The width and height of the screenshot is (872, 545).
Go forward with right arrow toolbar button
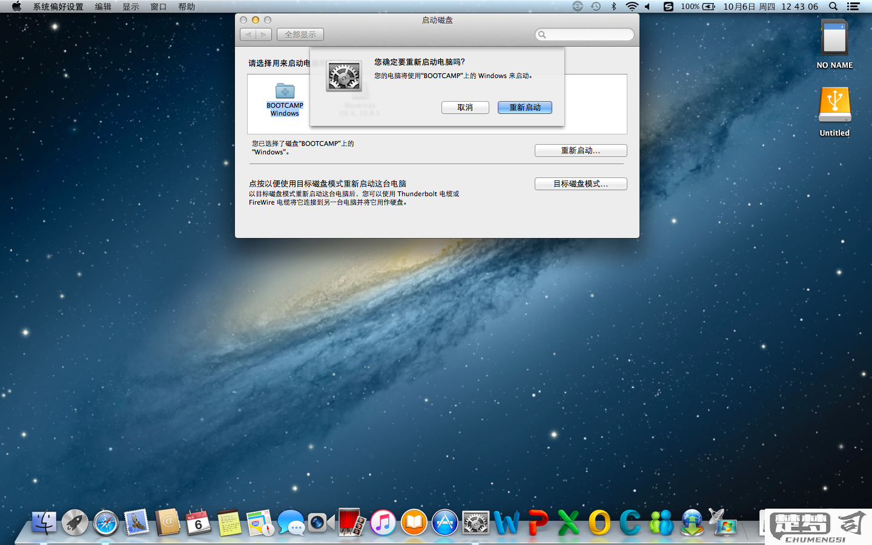click(263, 35)
